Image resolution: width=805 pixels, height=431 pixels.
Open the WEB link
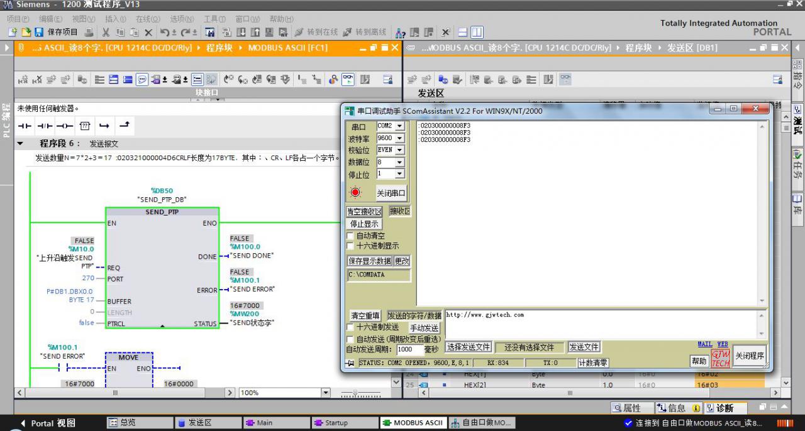723,344
